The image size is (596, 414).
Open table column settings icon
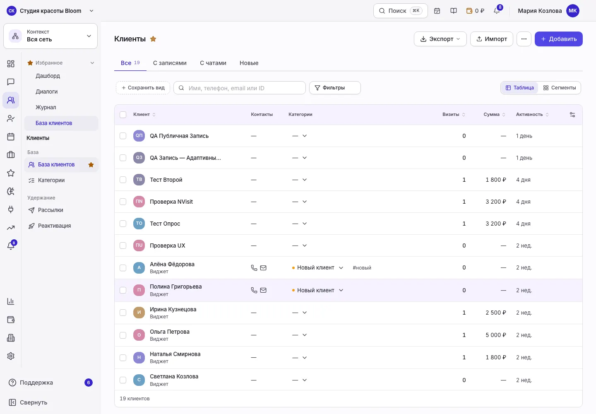[572, 115]
